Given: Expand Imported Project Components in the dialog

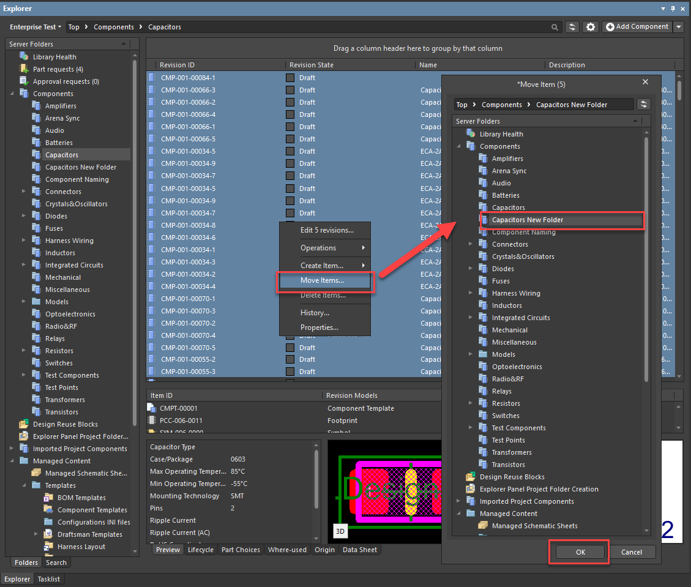Looking at the screenshot, I should click(x=458, y=501).
